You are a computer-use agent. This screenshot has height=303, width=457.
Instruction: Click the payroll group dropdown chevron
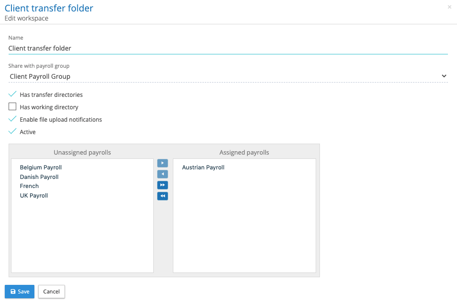(444, 76)
